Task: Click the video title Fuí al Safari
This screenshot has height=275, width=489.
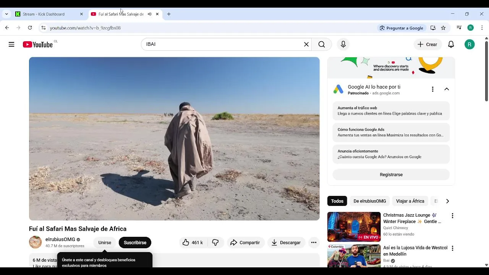Action: pos(78,229)
